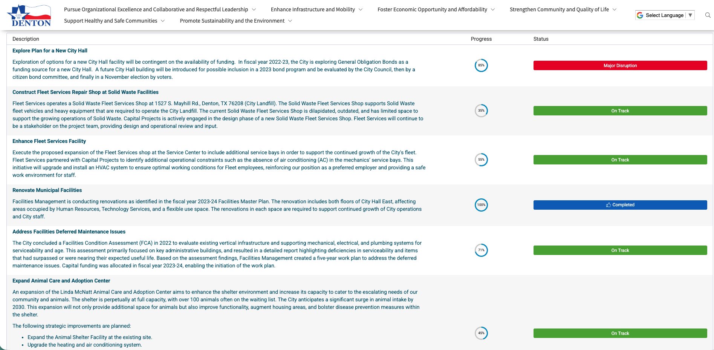
Task: Expand Strengthen Community and Quality of Life
Action: [563, 9]
